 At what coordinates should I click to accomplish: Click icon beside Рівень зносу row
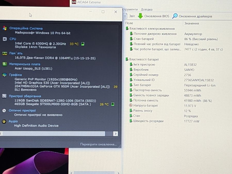[131, 111]
